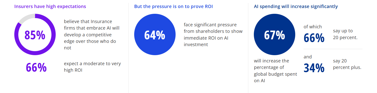Click the 'AI spending will increase significantly' heading
Viewport: 377px width, 93px height.
tap(296, 7)
